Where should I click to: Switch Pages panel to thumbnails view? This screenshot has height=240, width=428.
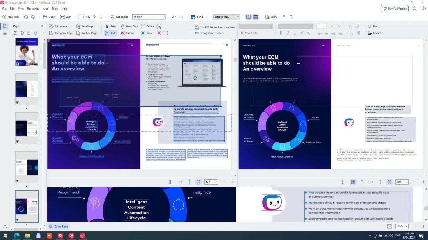click(x=5, y=26)
